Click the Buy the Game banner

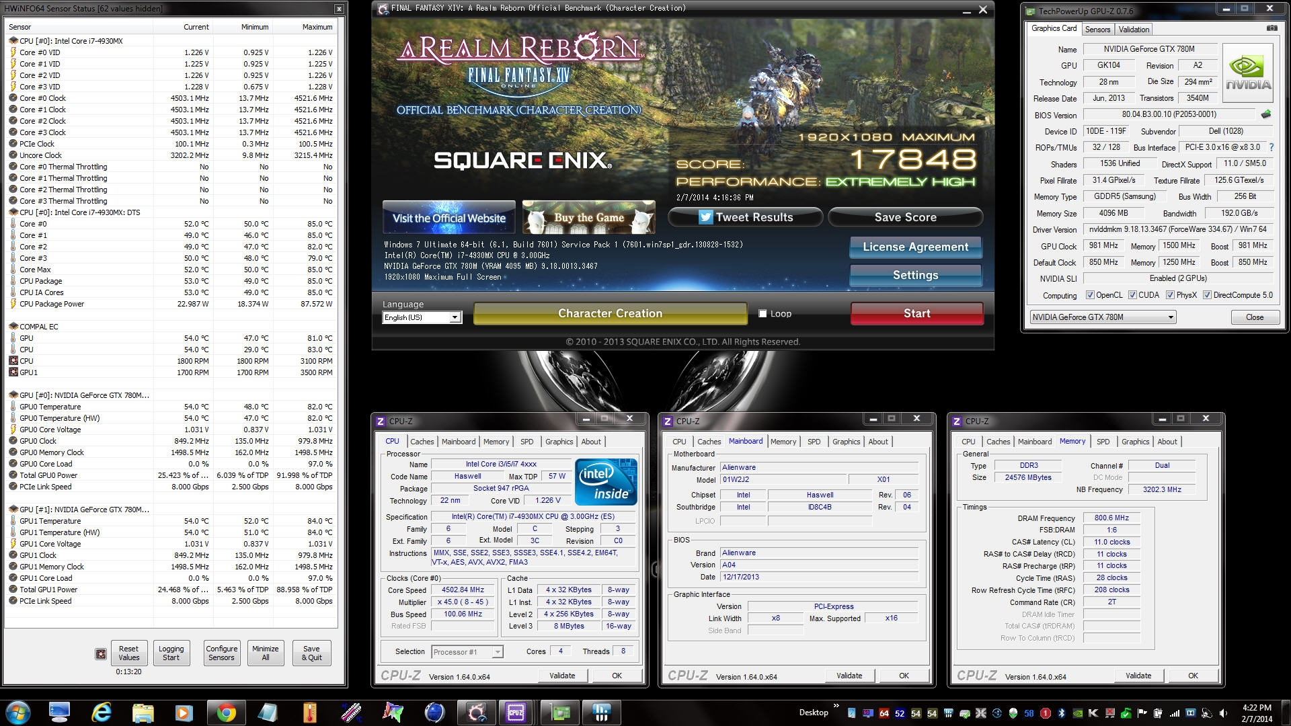tap(588, 217)
